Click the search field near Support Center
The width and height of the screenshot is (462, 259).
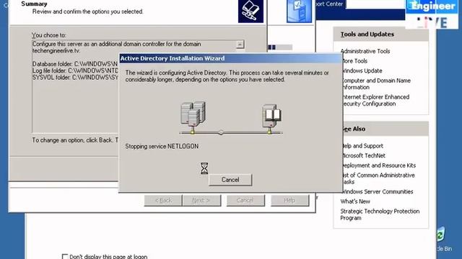coord(375,4)
